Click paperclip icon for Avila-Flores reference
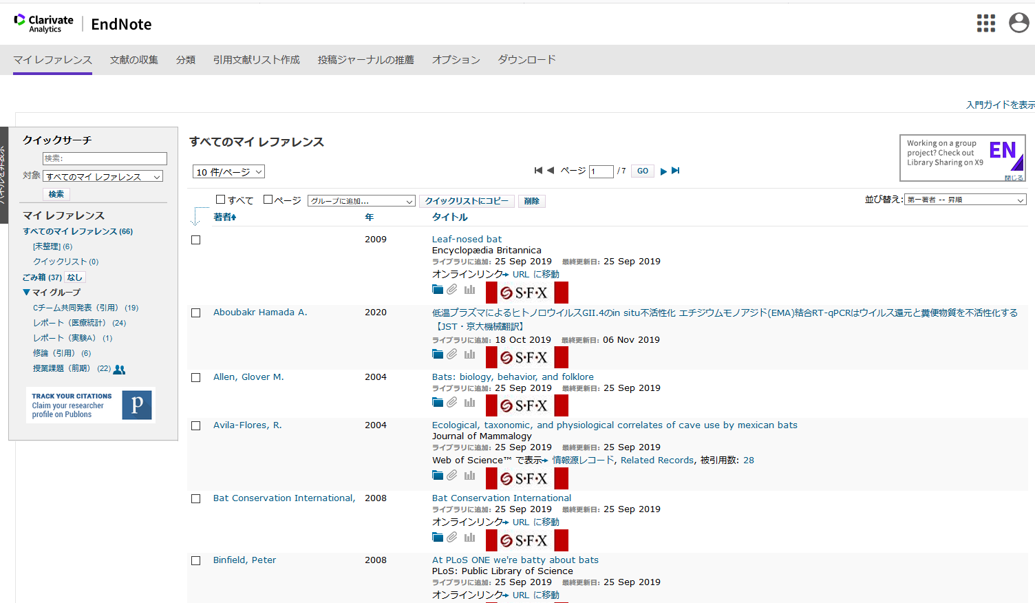The width and height of the screenshot is (1035, 603). pos(452,476)
